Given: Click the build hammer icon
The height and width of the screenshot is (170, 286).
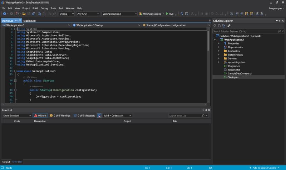Looking at the screenshot, I should 182,14.
